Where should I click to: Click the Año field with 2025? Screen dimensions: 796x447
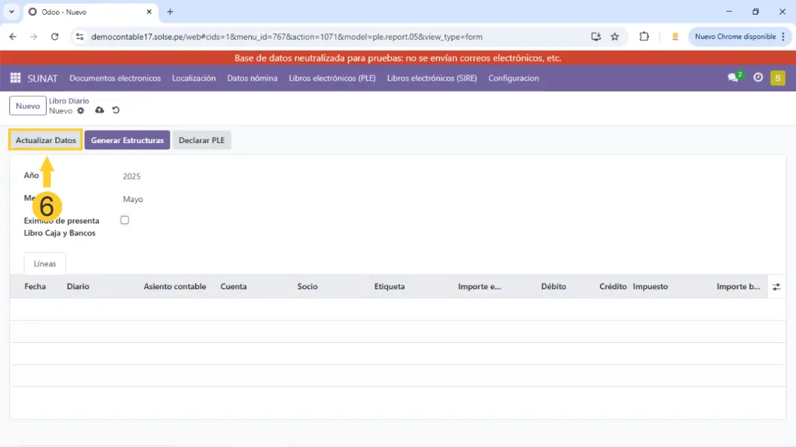pos(132,176)
